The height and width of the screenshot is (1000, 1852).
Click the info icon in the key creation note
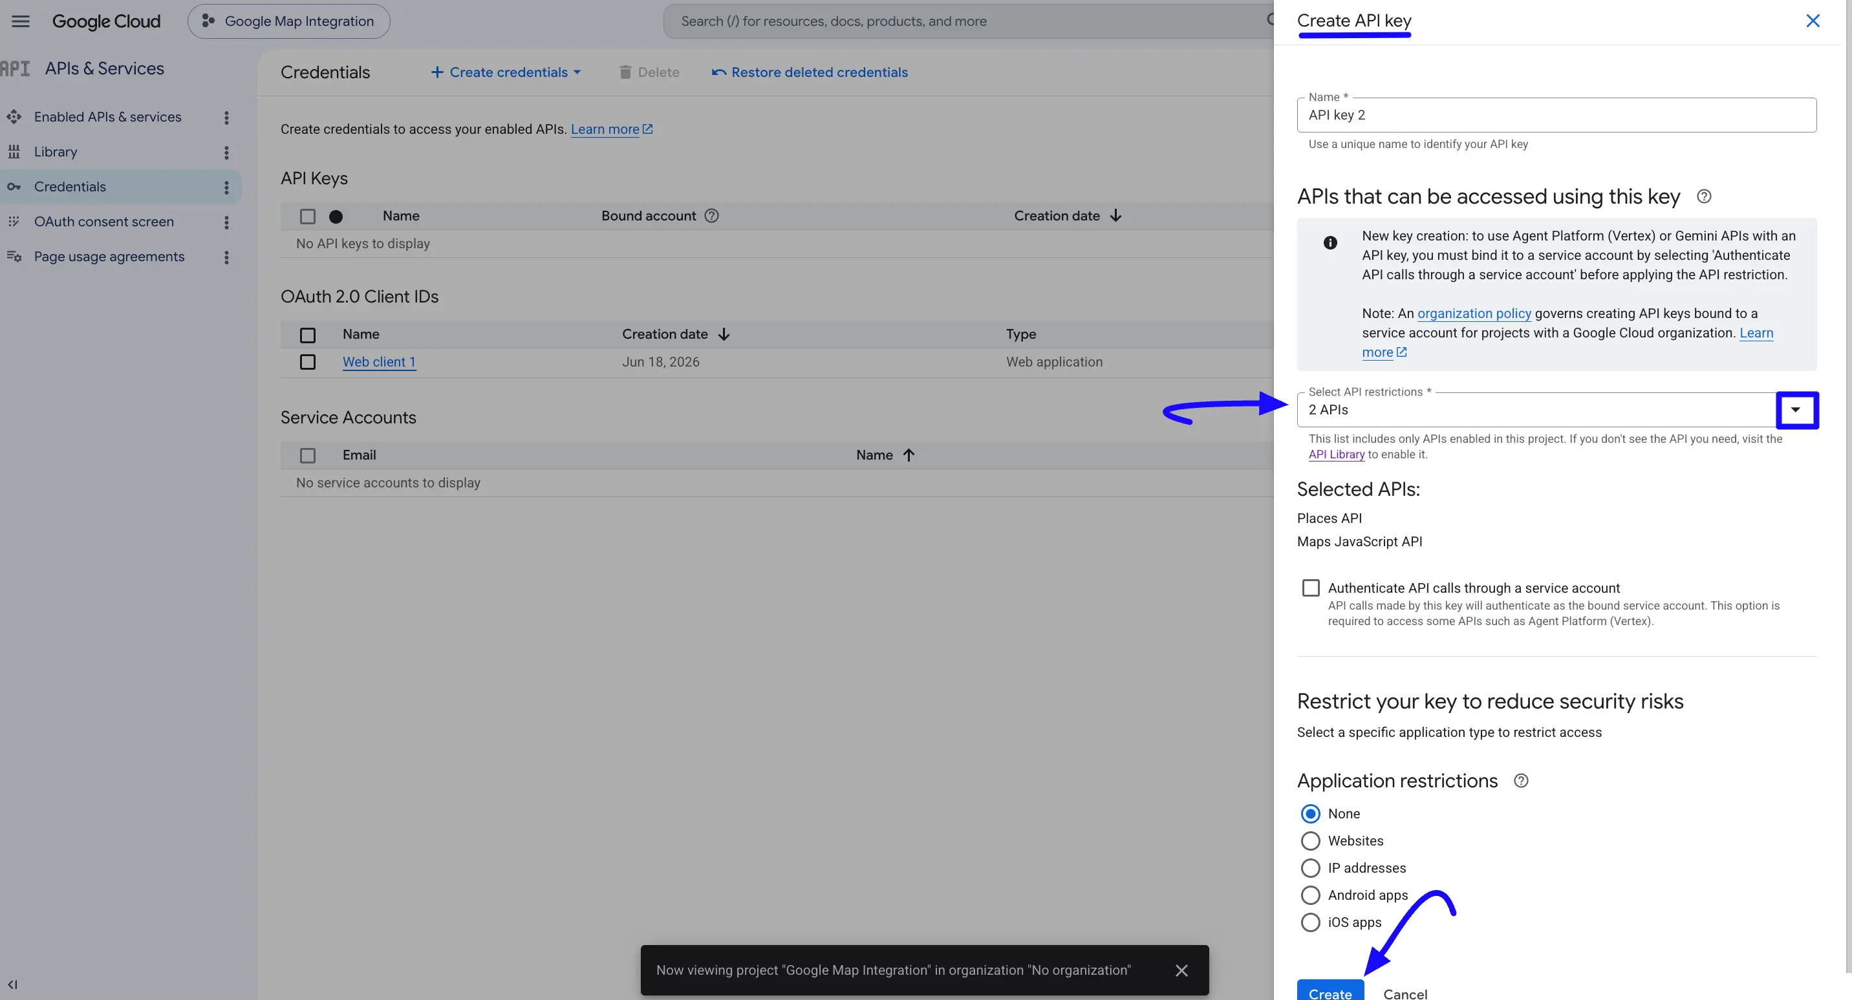pyautogui.click(x=1330, y=243)
